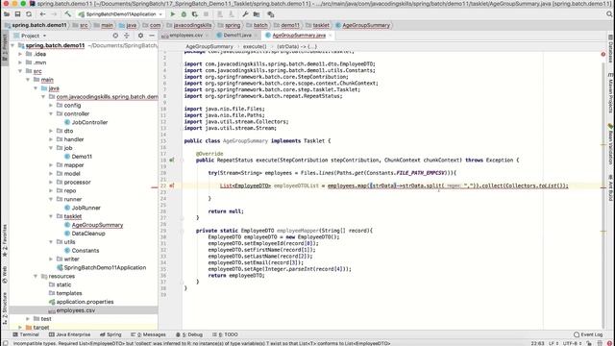Screen dimensions: 615x346
Task: Click the LF line separator status entry
Action: (553, 343)
